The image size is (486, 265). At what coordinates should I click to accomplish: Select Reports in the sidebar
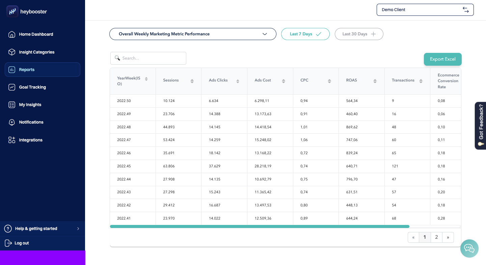27,70
